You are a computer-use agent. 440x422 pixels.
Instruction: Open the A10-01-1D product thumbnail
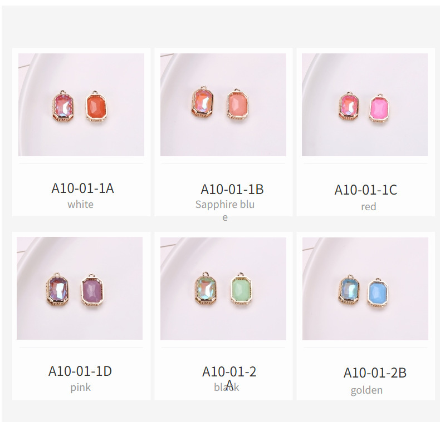pyautogui.click(x=80, y=288)
